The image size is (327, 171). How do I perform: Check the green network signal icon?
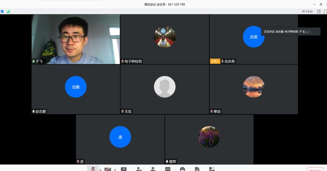pos(8,12)
